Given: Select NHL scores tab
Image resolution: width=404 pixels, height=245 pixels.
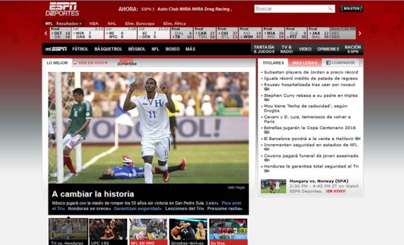Looking at the screenshot, I should (x=112, y=24).
